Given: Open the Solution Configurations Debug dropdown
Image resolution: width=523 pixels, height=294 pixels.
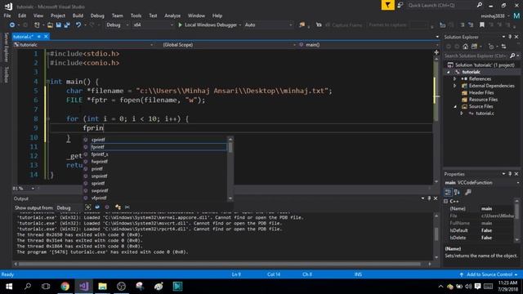Looking at the screenshot, I should coord(118,25).
